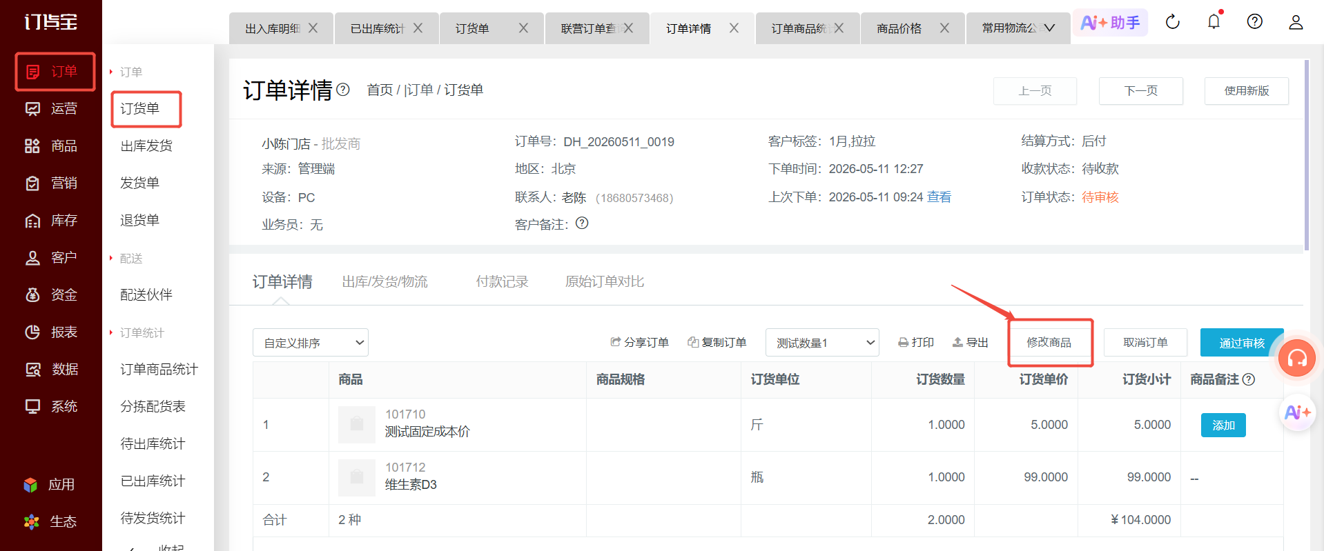
Task: Close the 订单详情 tab
Action: click(x=734, y=28)
